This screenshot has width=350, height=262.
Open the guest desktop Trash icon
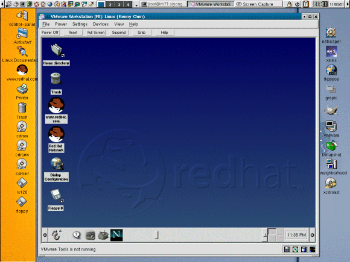pyautogui.click(x=56, y=78)
